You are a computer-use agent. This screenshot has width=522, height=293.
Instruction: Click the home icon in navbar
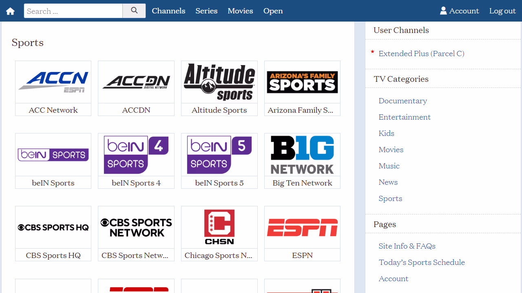[10, 11]
